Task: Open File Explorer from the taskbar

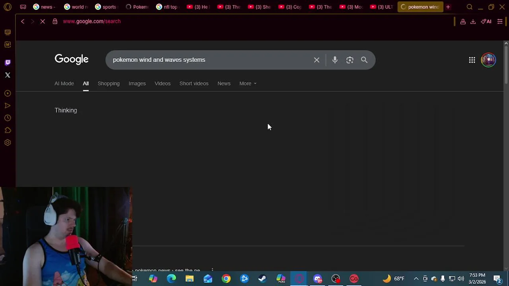Action: [190, 279]
